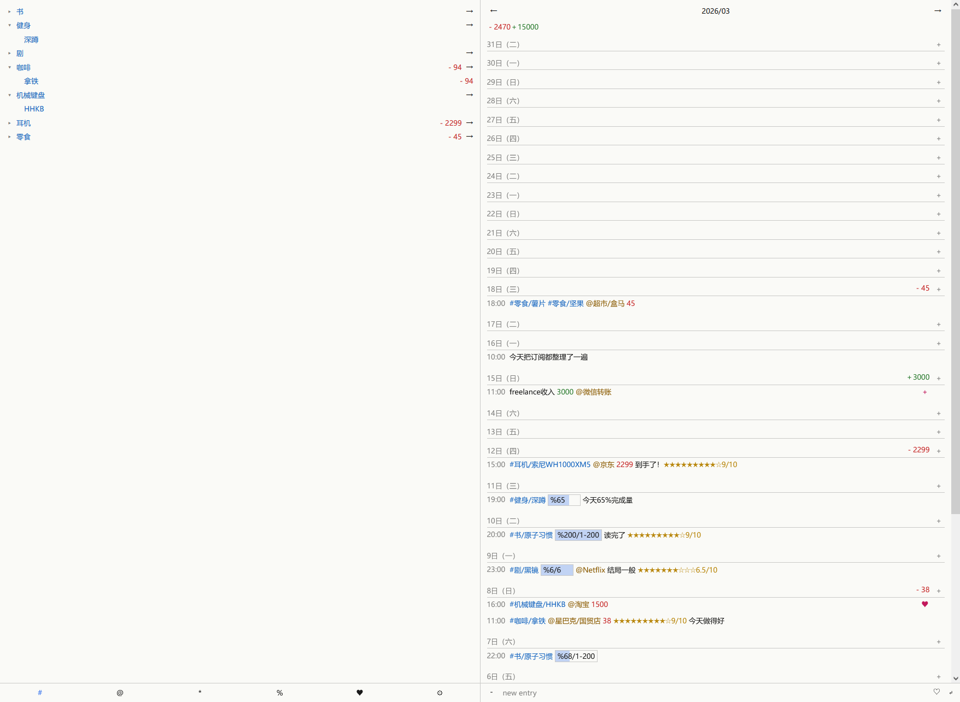Collapse the 机械键盘 tree node
Image resolution: width=960 pixels, height=702 pixels.
[x=9, y=95]
